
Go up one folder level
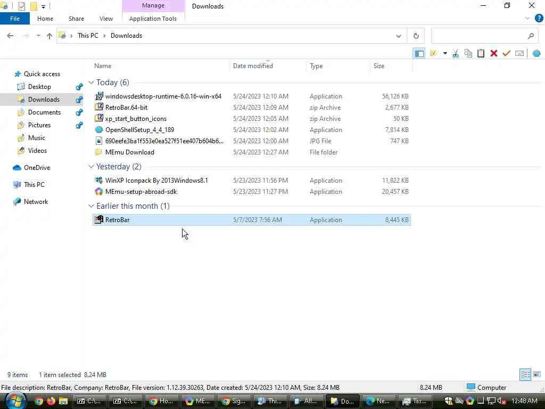point(49,36)
